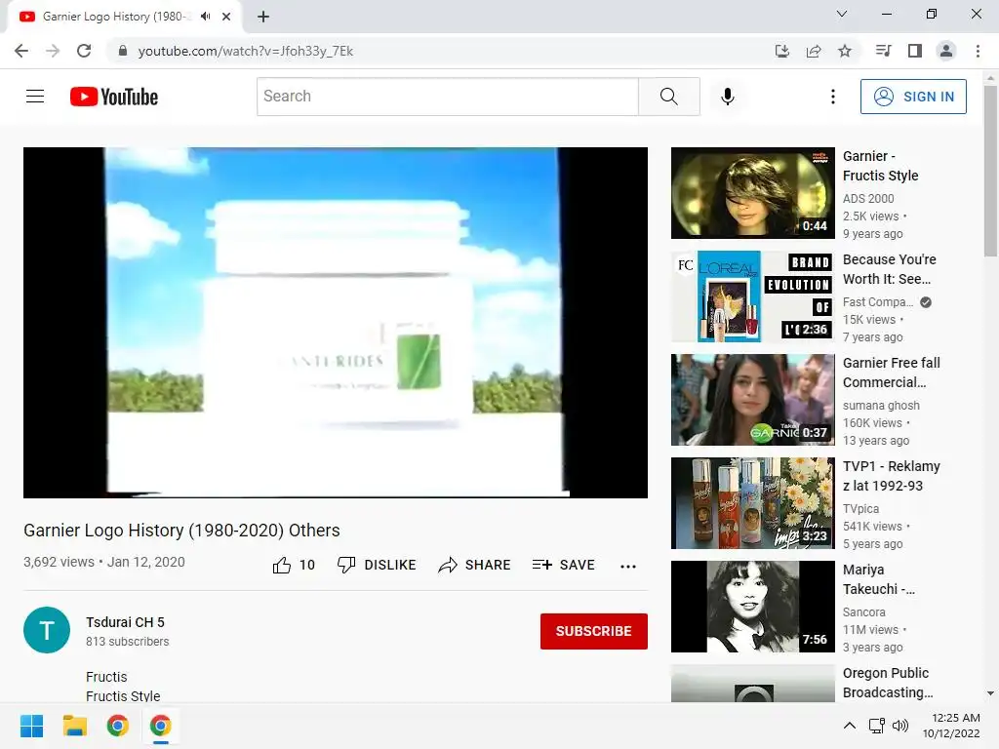Select the Garnier Logo History tab
Image resolution: width=999 pixels, height=749 pixels.
coord(124,17)
